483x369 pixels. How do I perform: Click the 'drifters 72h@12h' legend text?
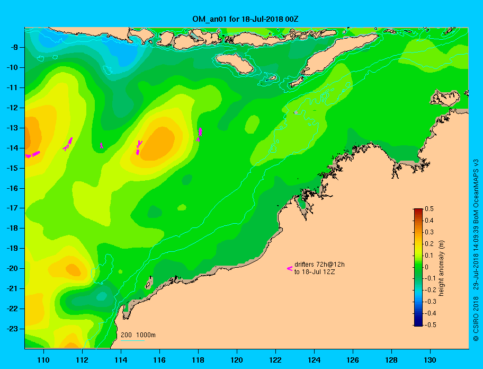coord(319,265)
